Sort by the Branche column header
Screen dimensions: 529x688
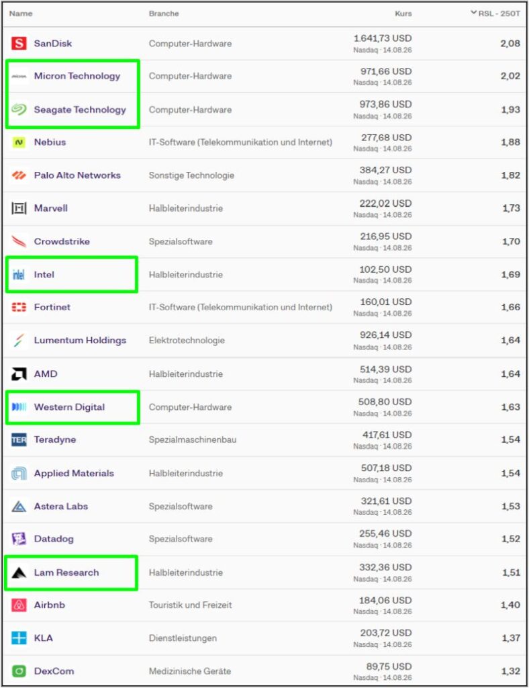click(164, 13)
